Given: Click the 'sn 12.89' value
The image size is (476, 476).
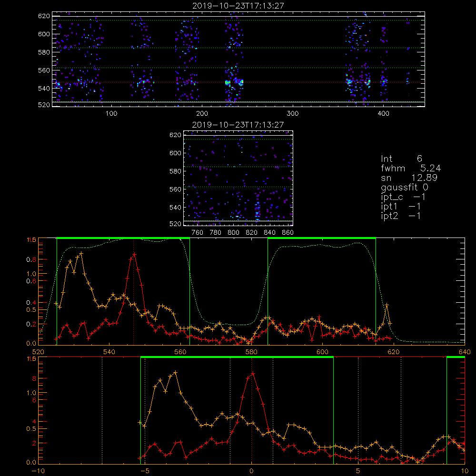Looking at the screenshot, I should click(409, 178).
